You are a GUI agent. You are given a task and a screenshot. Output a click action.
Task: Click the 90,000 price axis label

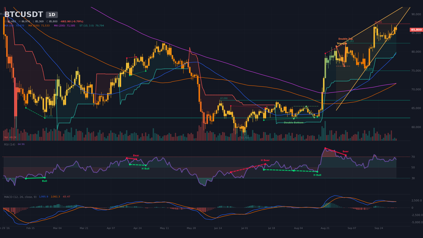click(416, 14)
